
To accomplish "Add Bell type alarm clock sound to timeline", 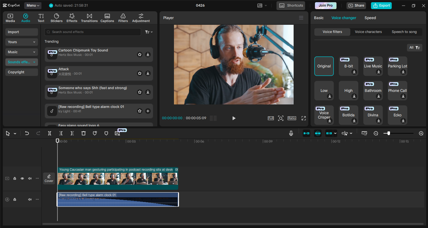I will (148, 111).
